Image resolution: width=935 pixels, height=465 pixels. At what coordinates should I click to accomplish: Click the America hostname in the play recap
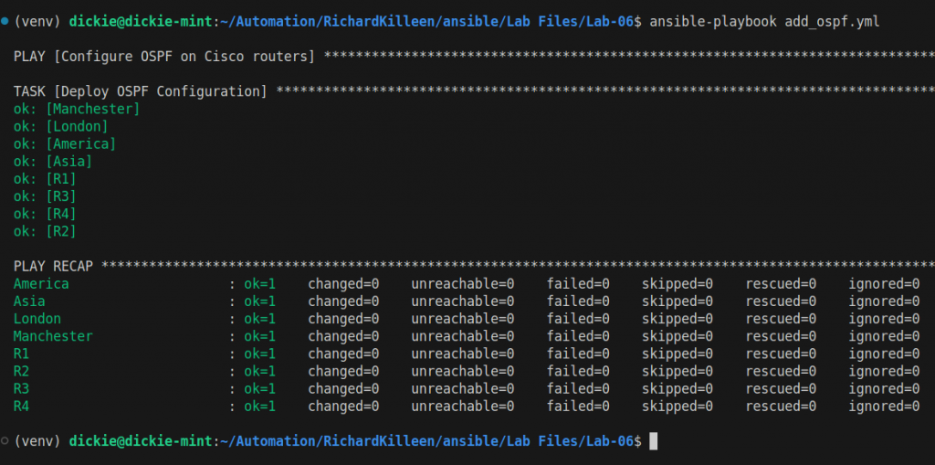coord(41,284)
